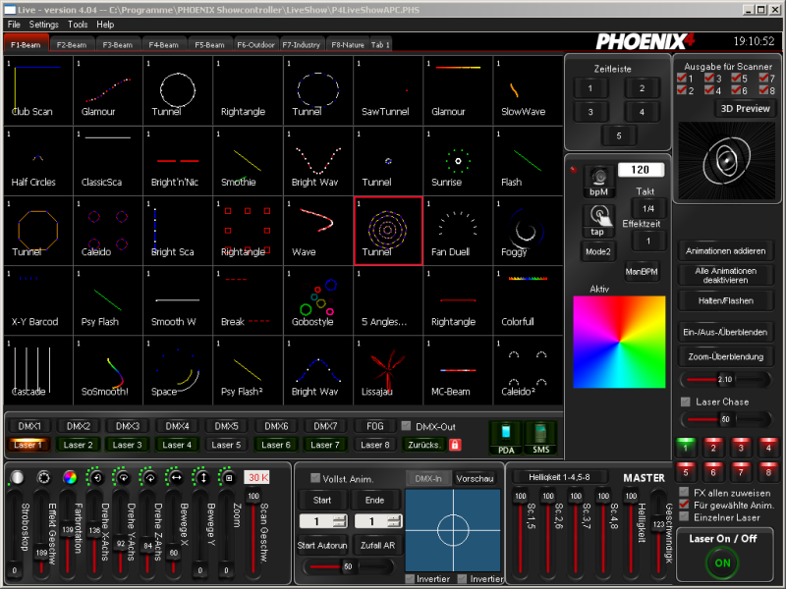Click the BPM value field showing 120
The width and height of the screenshot is (786, 589).
[x=641, y=170]
